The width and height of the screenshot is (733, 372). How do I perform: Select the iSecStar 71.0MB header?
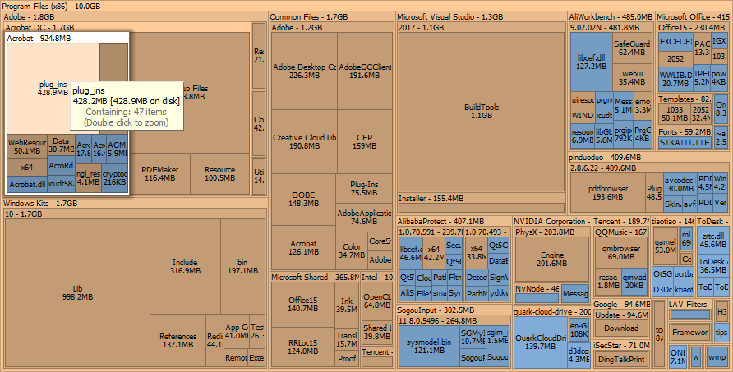pos(621,346)
